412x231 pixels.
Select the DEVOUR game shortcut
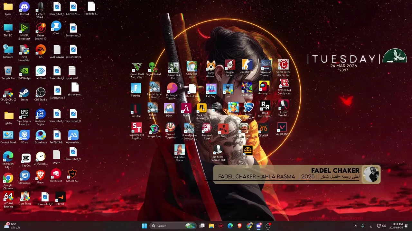[x=263, y=130]
